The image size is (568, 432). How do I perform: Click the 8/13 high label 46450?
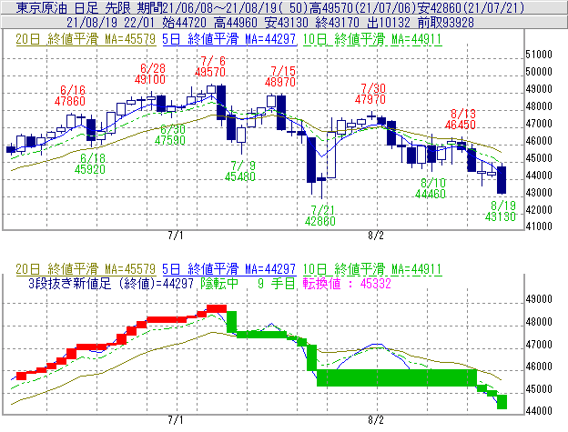(461, 123)
